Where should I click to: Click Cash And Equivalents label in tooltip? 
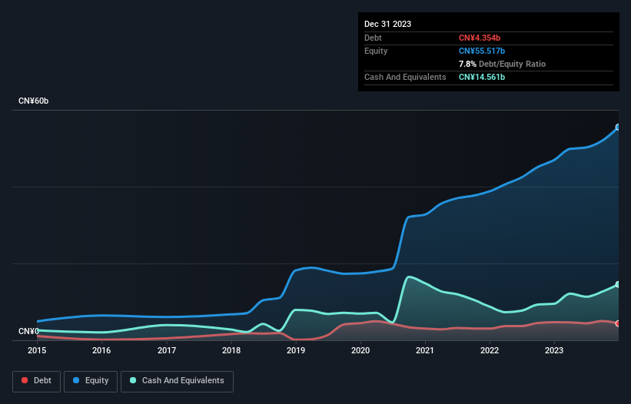pyautogui.click(x=405, y=77)
